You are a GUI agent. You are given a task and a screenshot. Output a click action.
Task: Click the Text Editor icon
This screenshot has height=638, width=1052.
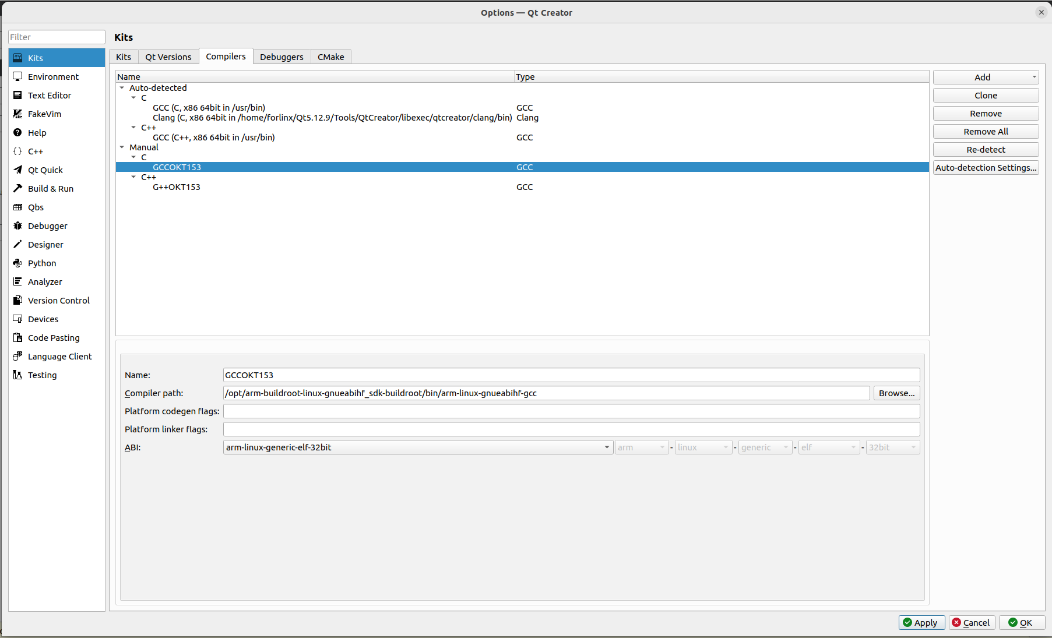tap(17, 95)
